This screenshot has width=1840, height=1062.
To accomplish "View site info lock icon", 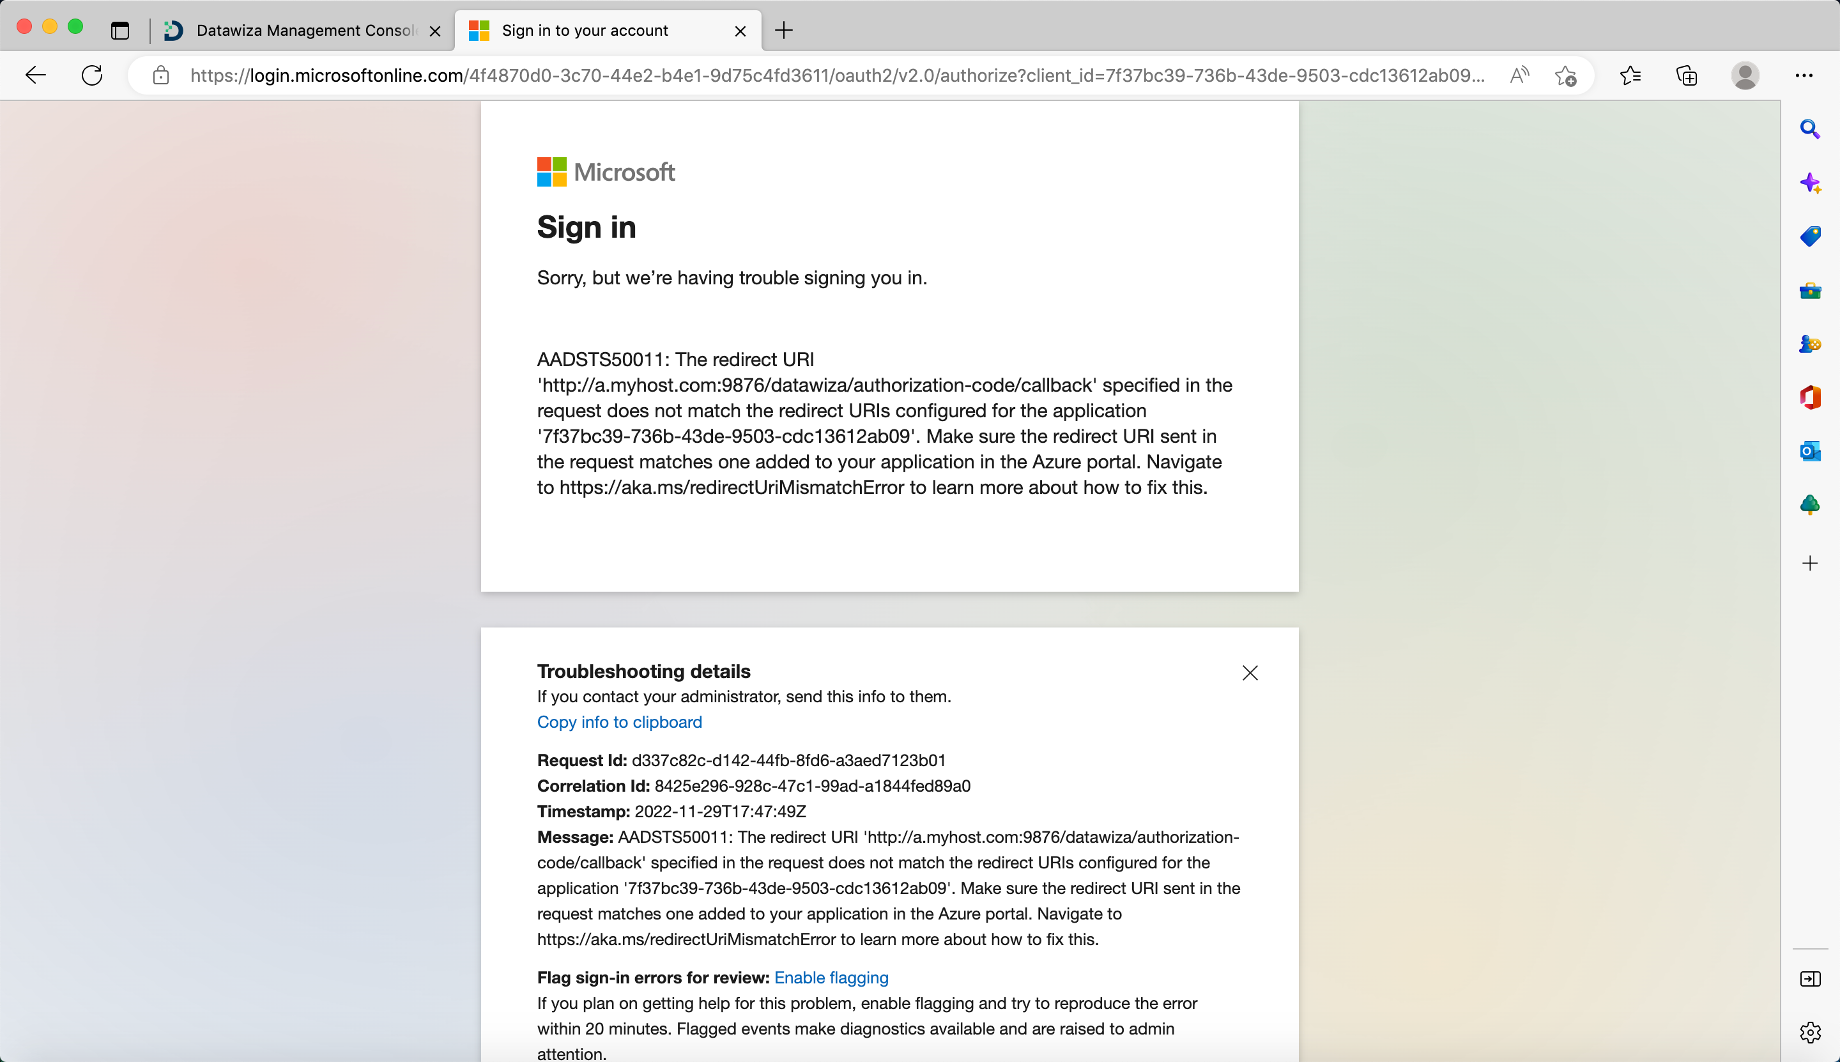I will (x=161, y=75).
